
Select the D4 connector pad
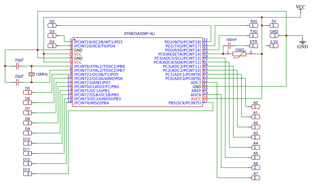(52, 45)
